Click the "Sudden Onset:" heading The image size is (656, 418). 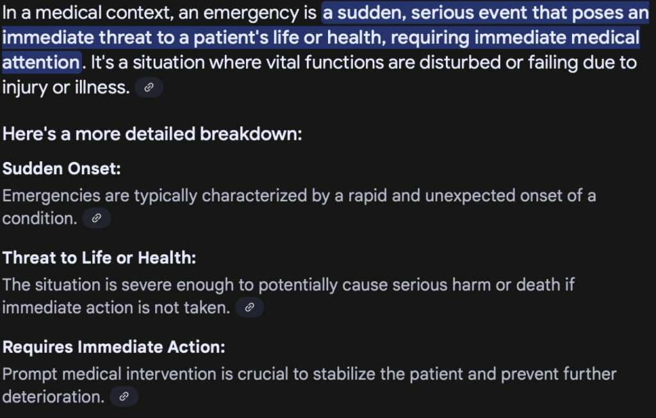click(x=62, y=169)
